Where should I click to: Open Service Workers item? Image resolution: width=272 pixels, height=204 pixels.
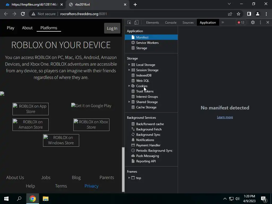click(147, 43)
